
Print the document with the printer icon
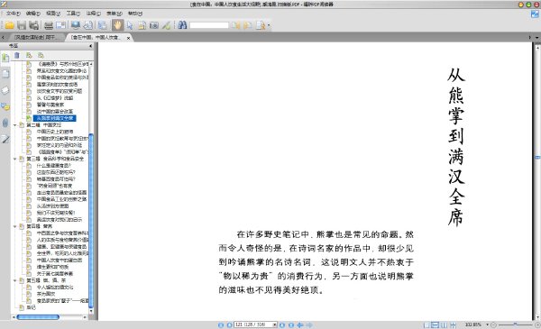click(x=49, y=25)
